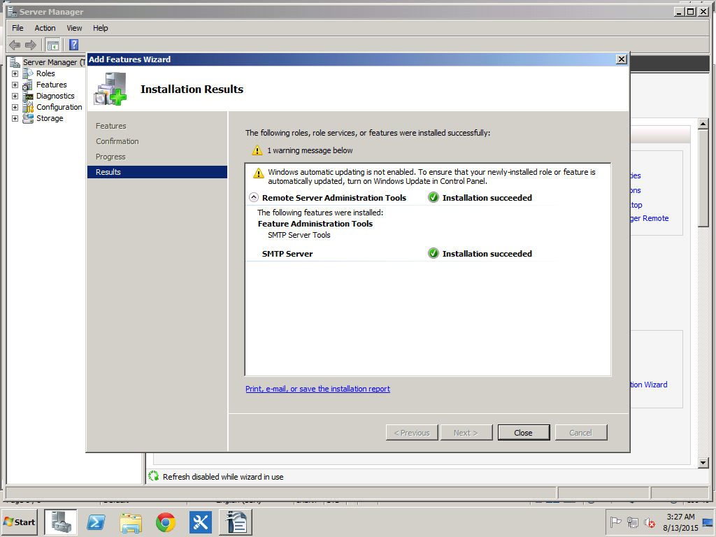The height and width of the screenshot is (537, 716).
Task: Open the Action menu
Action: click(x=45, y=28)
